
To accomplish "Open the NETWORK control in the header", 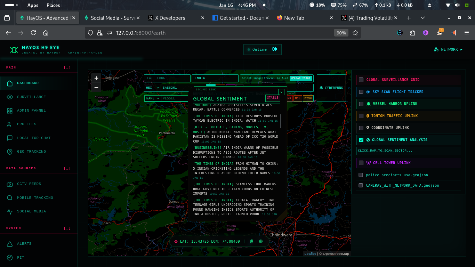I will pyautogui.click(x=448, y=49).
